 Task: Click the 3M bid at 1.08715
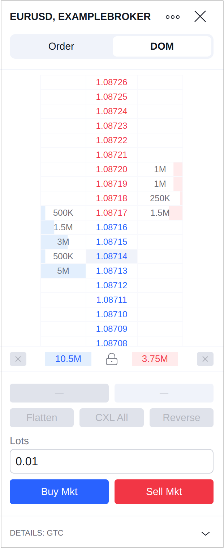click(x=63, y=242)
